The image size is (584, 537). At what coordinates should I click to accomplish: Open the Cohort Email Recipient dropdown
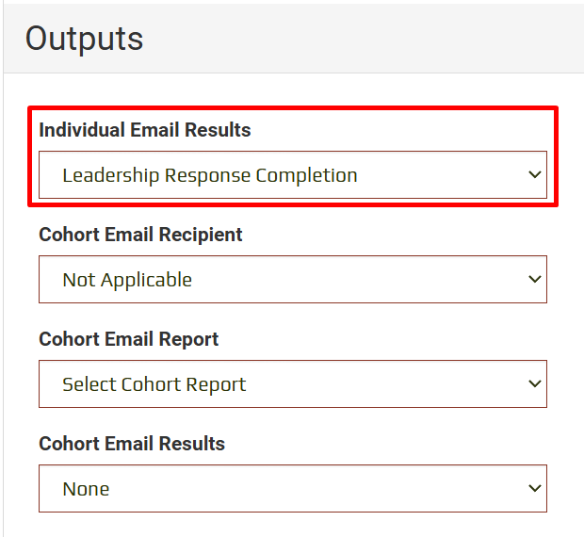pos(292,280)
